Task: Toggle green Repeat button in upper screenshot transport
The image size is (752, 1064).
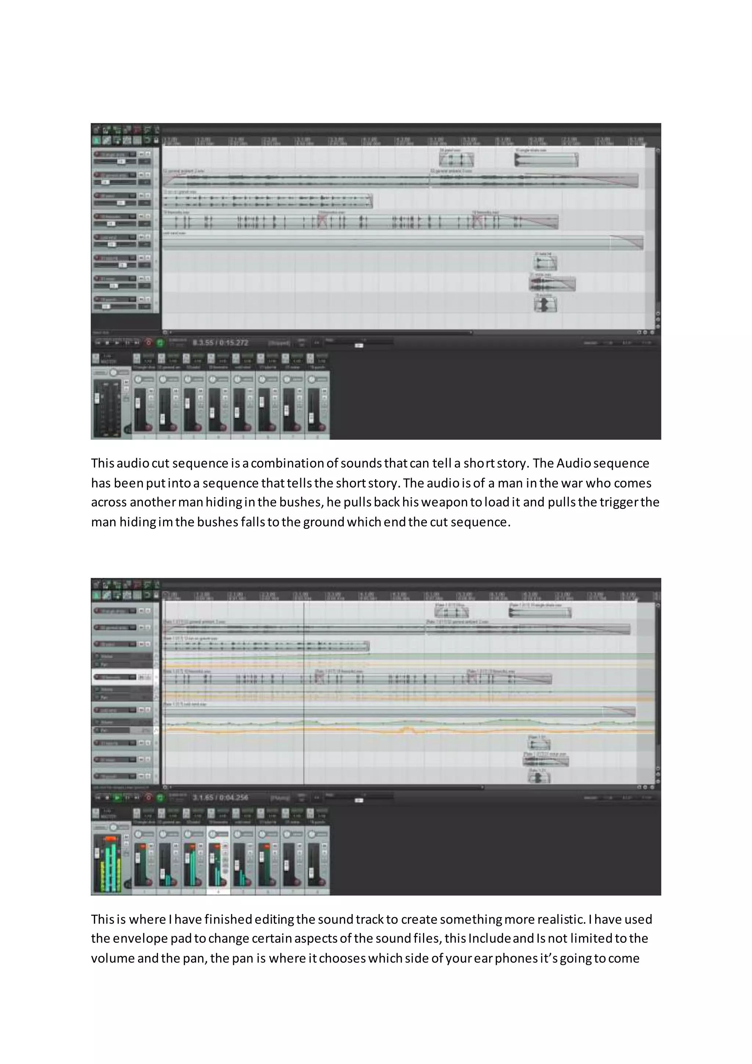Action: 160,343
